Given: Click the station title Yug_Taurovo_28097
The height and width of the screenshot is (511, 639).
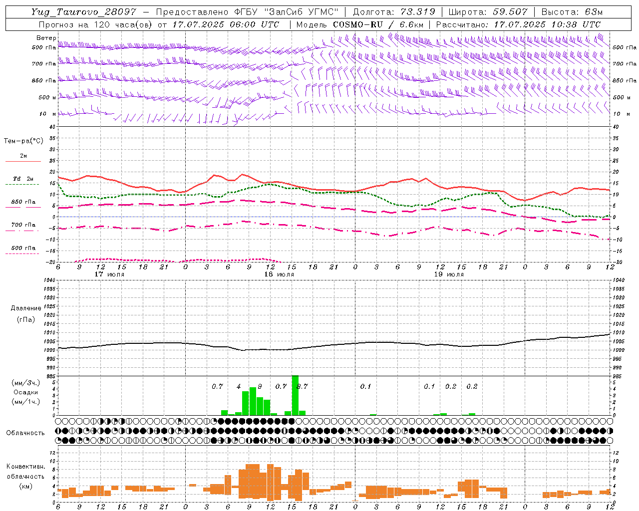Looking at the screenshot, I should tap(83, 12).
